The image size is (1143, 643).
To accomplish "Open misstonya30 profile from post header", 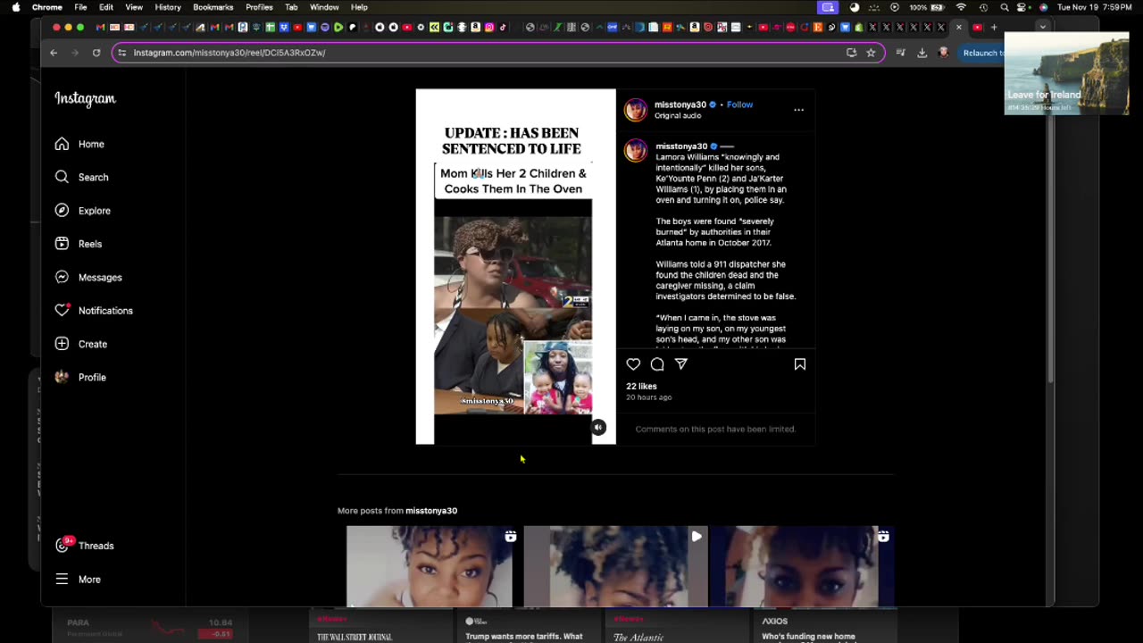I will pyautogui.click(x=680, y=104).
